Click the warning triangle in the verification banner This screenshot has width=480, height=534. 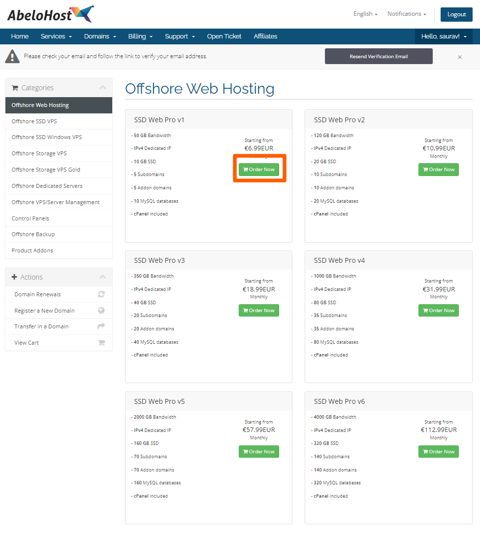12,56
